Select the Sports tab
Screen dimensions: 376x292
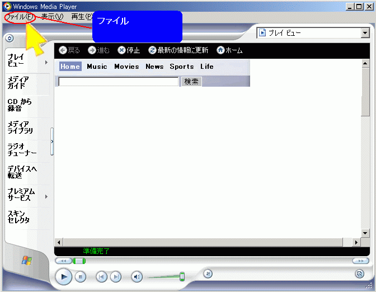[182, 67]
